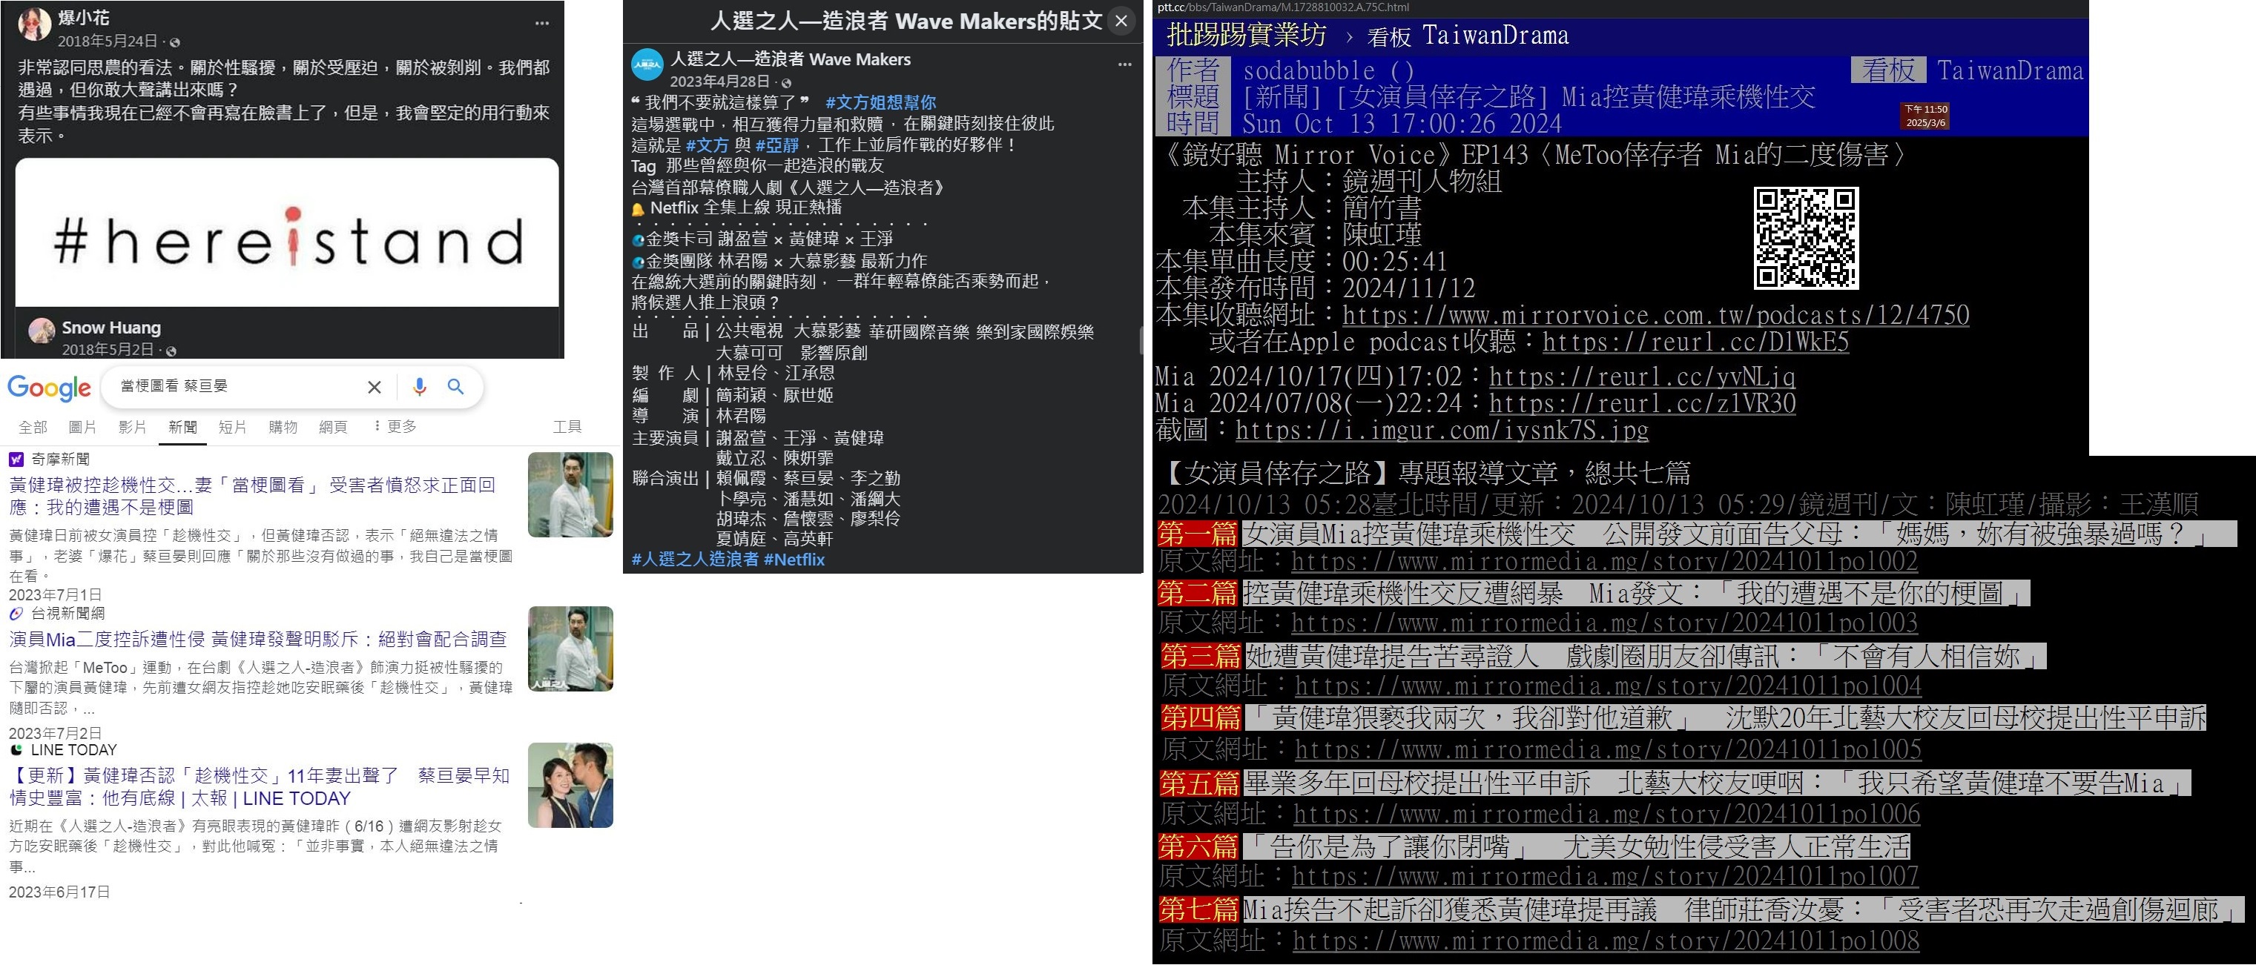
Task: Open Wave Makers post options (three dots)
Action: pos(1124,64)
